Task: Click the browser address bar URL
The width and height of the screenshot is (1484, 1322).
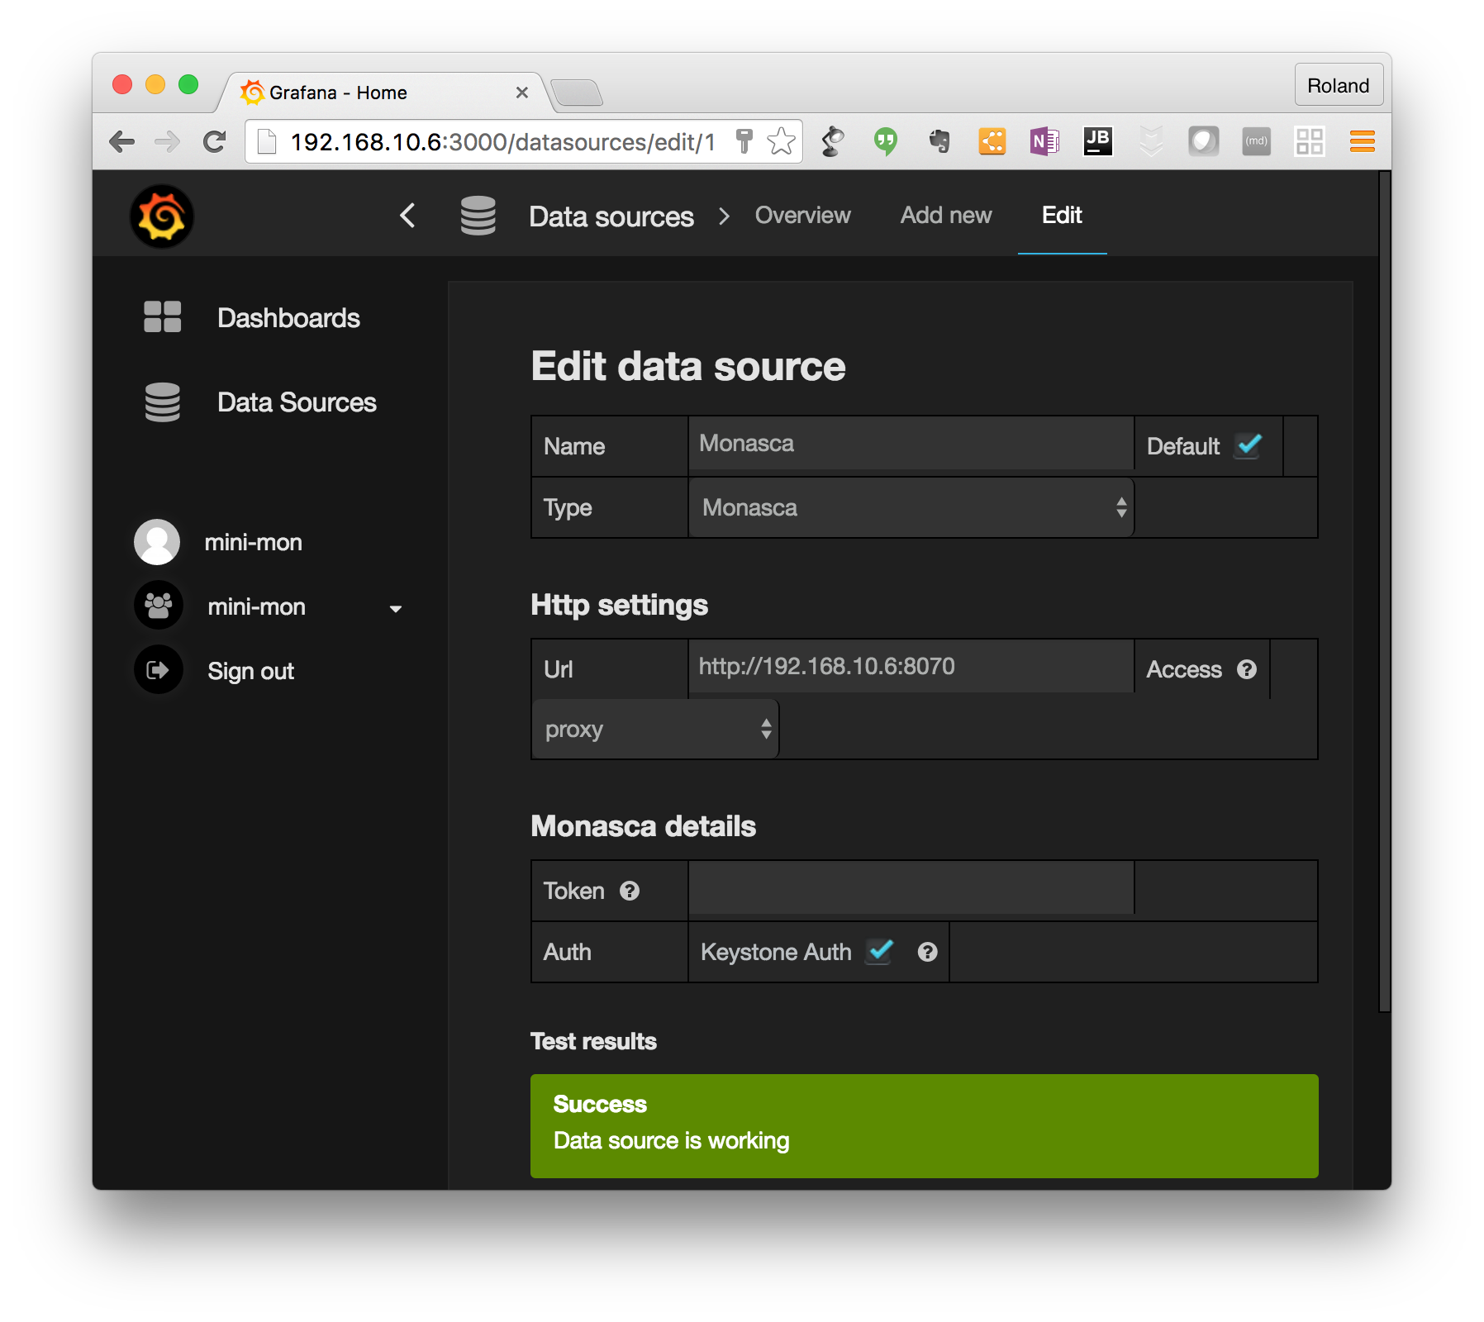Action: (x=502, y=142)
